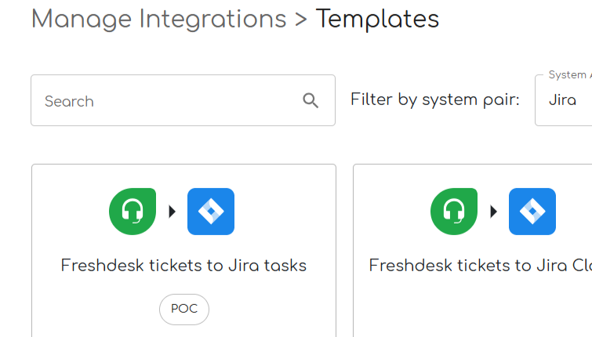
Task: Click the breadcrumb '>' separator
Action: pos(301,19)
